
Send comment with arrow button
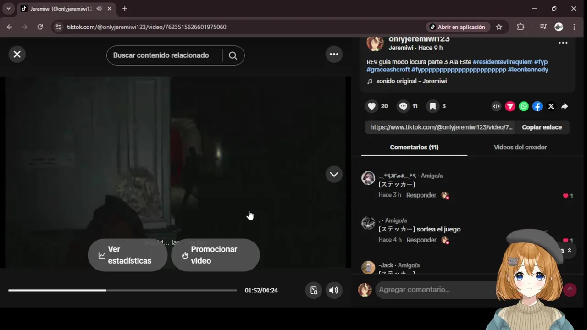click(x=570, y=290)
